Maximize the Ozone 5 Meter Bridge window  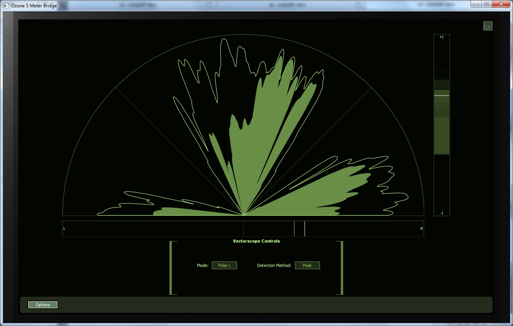487,4
